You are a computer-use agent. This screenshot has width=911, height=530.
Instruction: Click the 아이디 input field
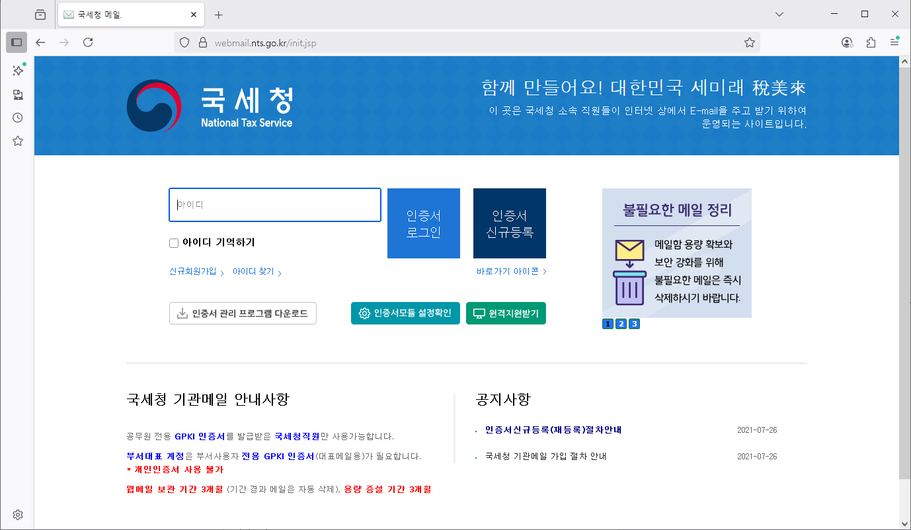(275, 205)
